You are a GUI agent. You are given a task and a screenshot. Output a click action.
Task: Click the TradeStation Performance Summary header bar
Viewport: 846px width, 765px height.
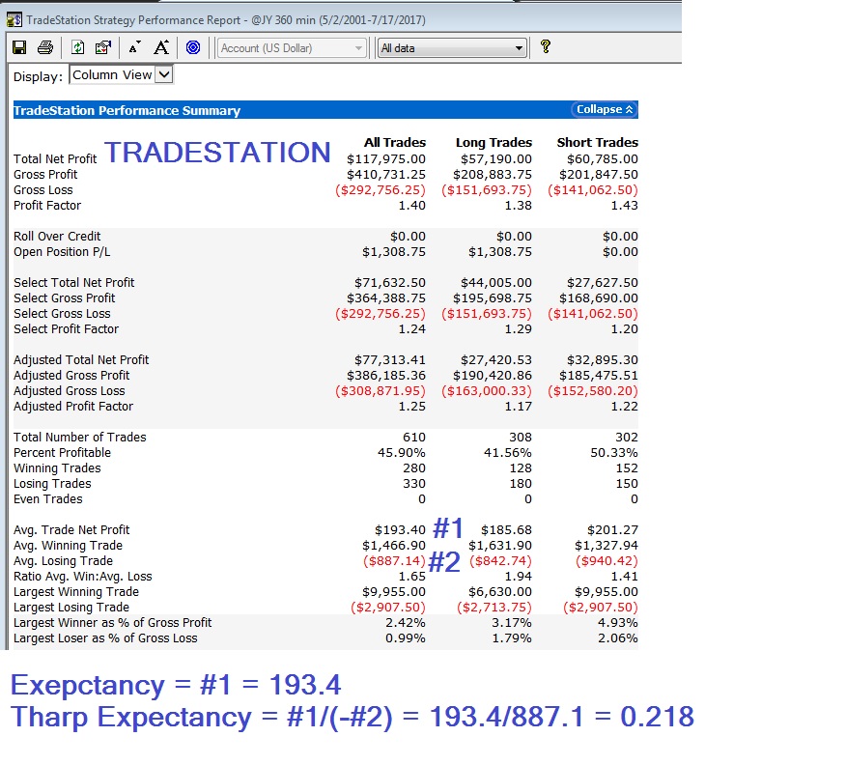tap(325, 110)
